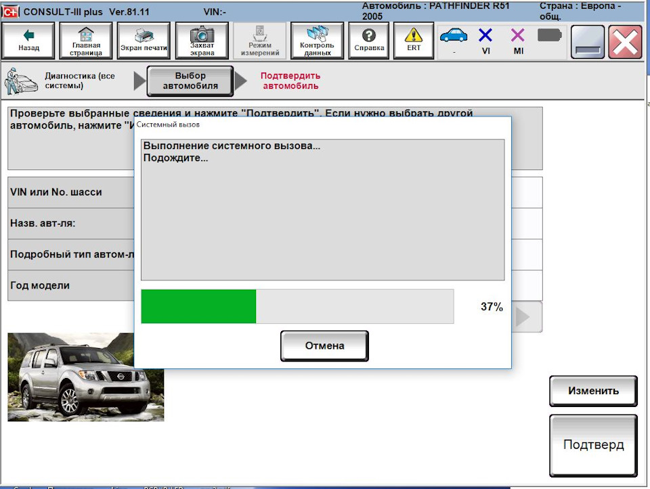Image resolution: width=650 pixels, height=489 pixels.
Task: Click the 37% progress value
Action: tap(492, 307)
